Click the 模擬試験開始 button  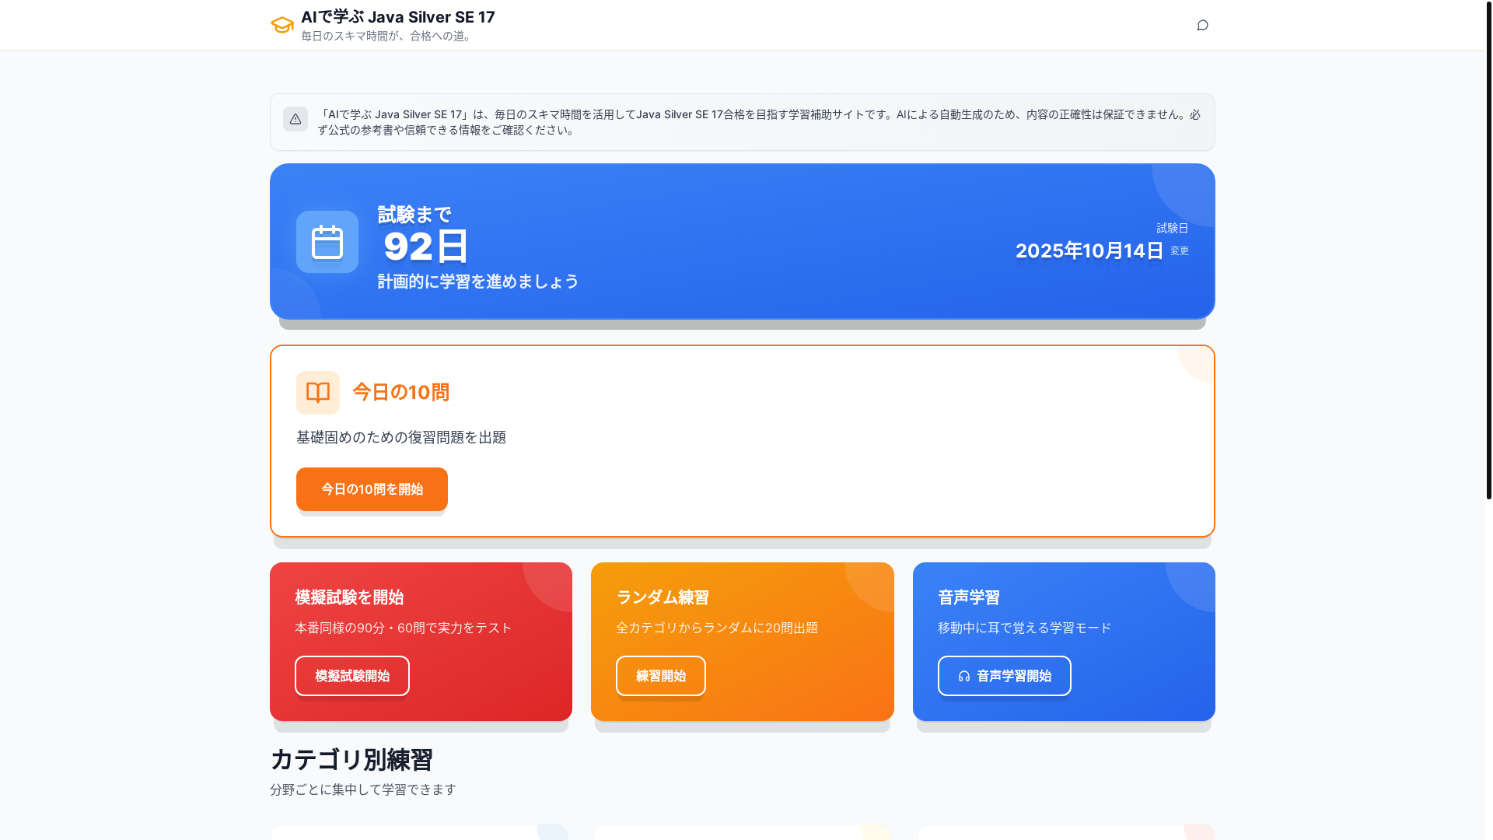point(352,676)
